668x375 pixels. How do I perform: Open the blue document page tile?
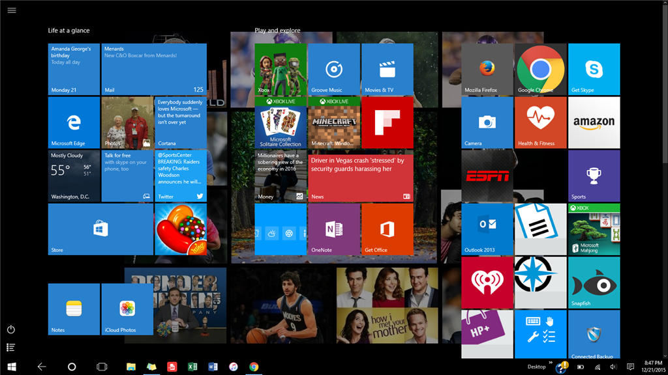541,229
